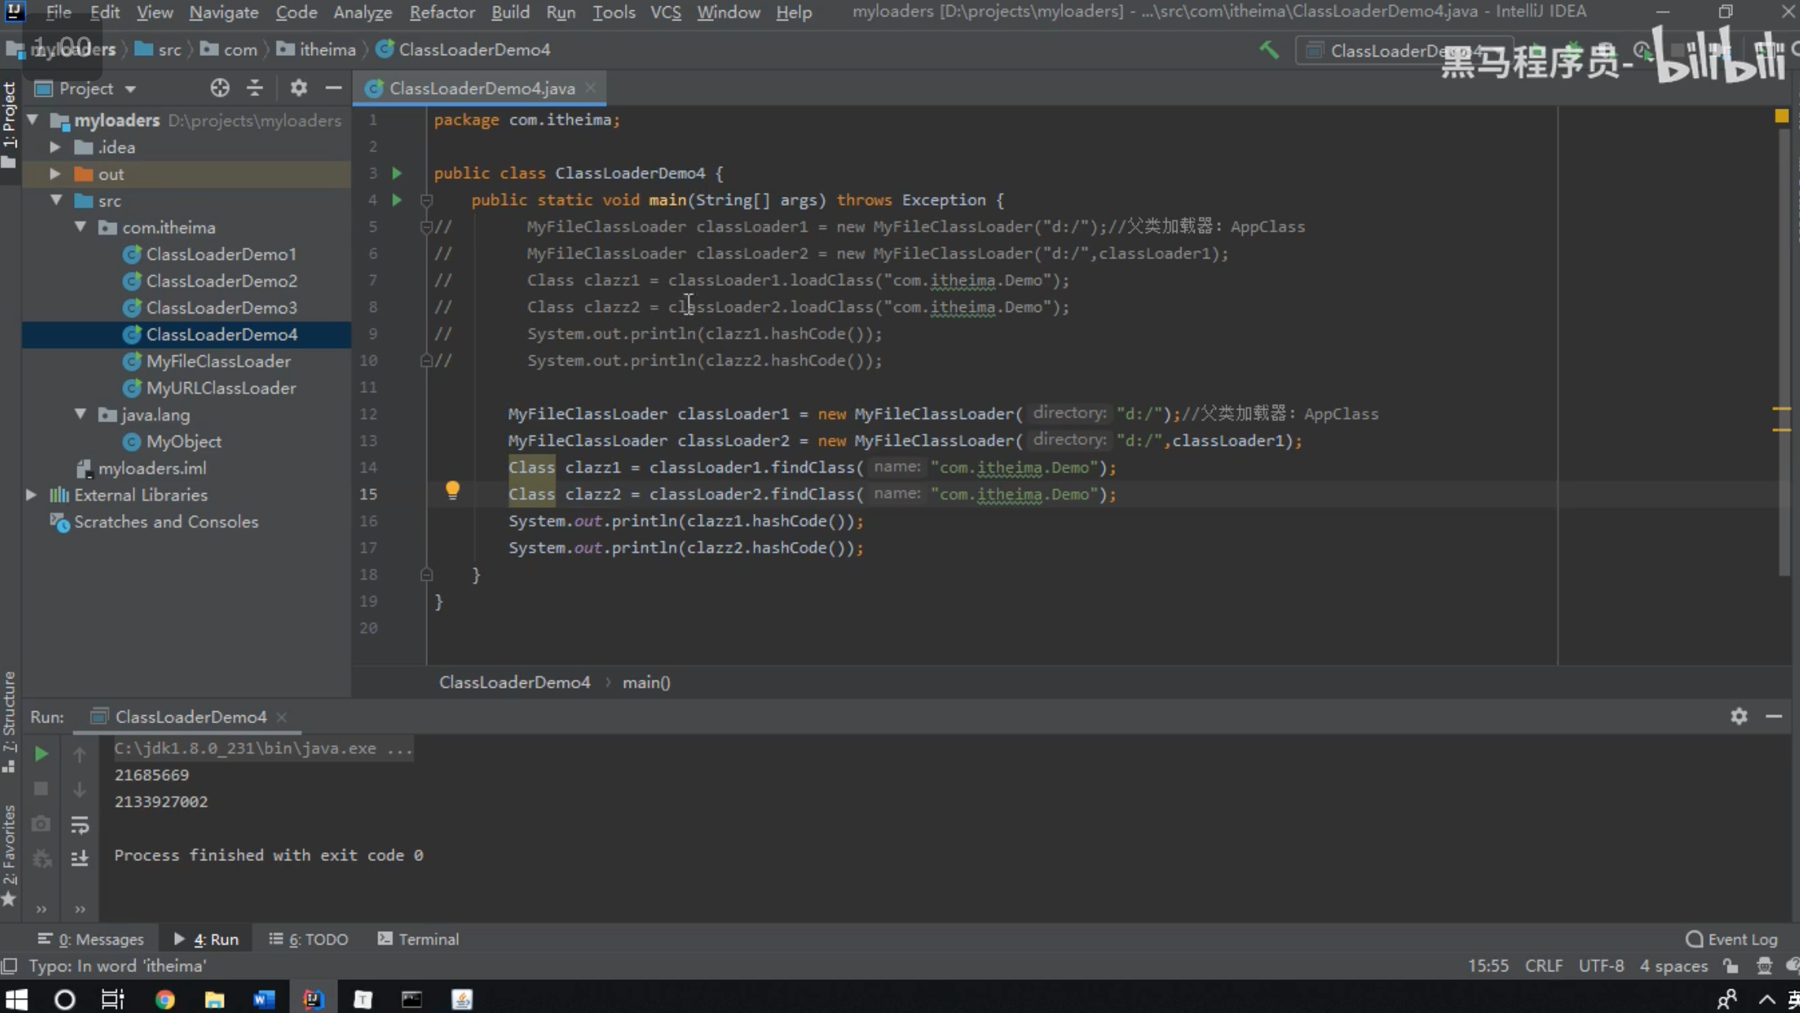Click the down-stack-trace arrow in Run panel
This screenshot has height=1013, width=1800.
coord(80,789)
